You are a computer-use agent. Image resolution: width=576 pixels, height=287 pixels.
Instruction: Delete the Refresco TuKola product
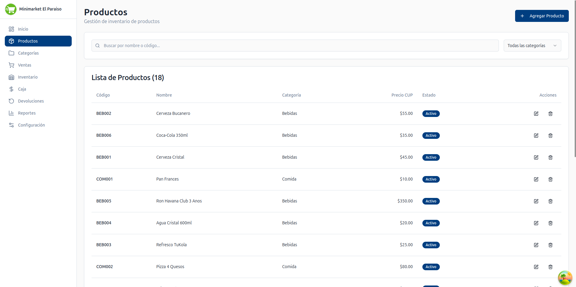550,245
